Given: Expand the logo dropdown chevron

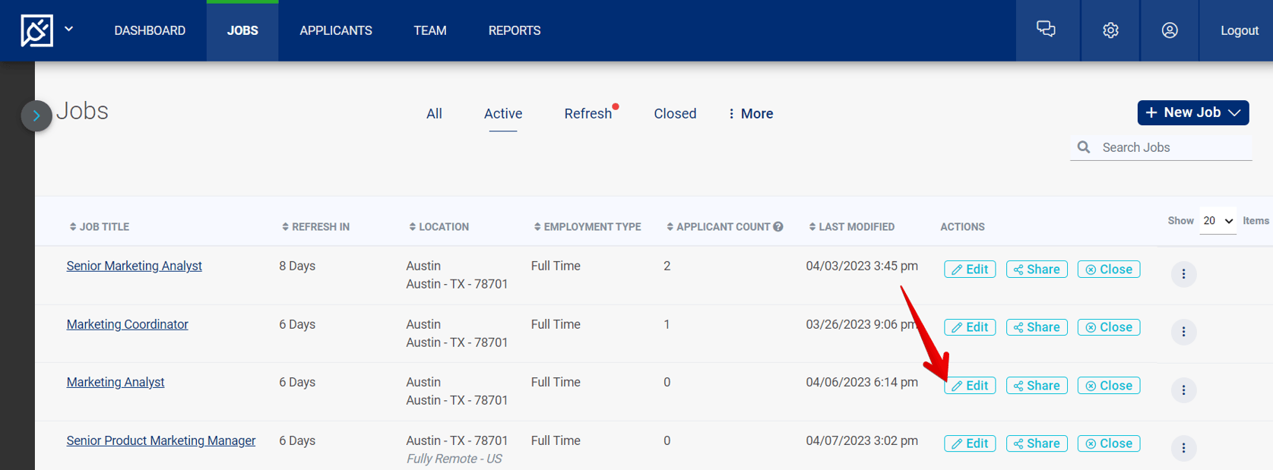Looking at the screenshot, I should click(68, 29).
